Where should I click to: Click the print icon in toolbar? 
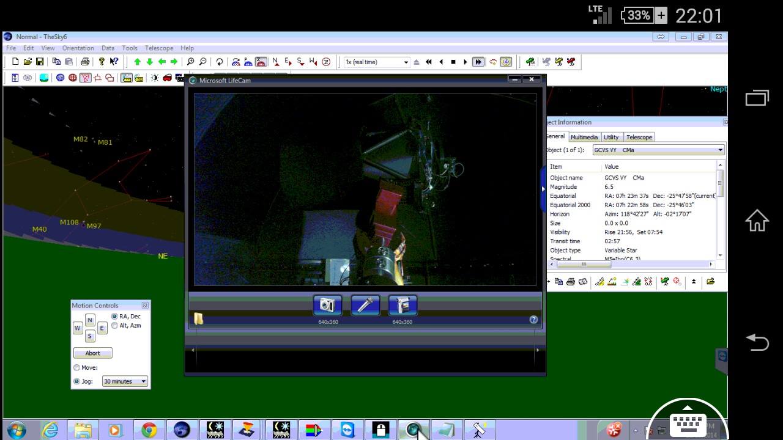click(x=85, y=62)
